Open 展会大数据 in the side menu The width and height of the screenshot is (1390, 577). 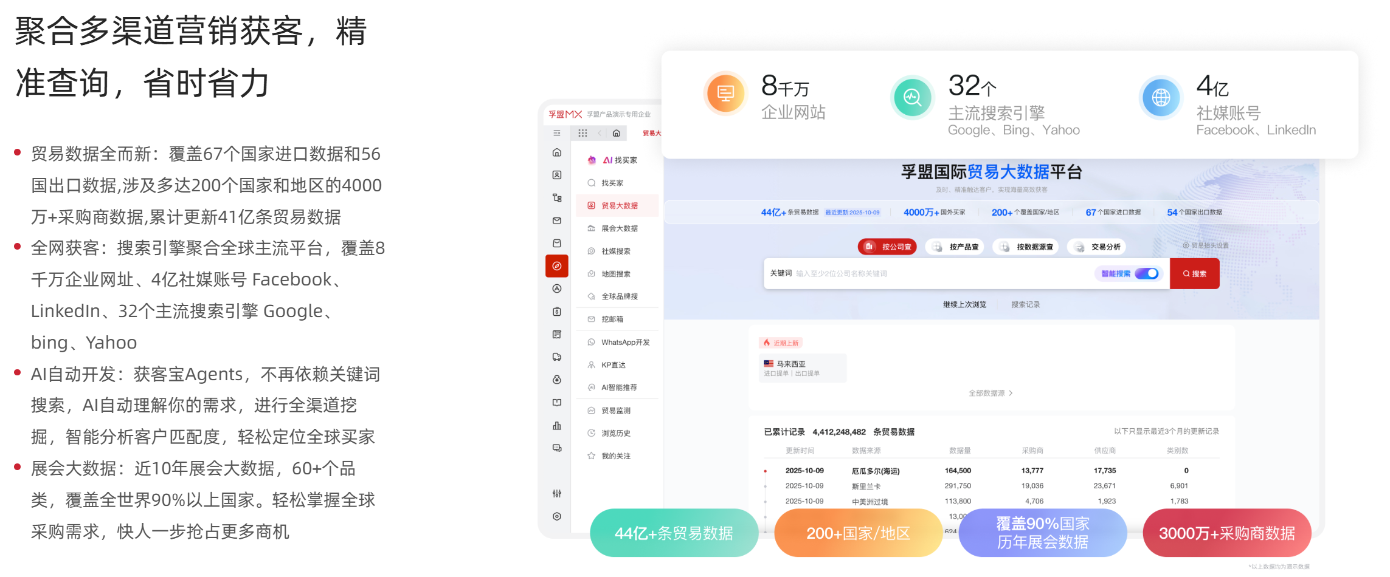pyautogui.click(x=617, y=228)
